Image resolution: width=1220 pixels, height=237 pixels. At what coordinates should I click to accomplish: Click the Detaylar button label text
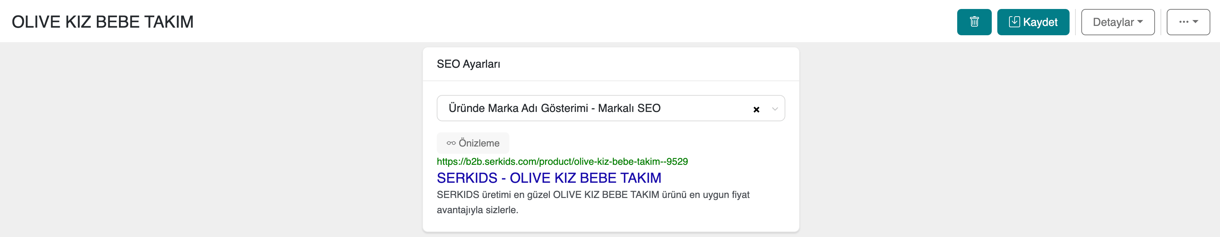click(x=1112, y=22)
